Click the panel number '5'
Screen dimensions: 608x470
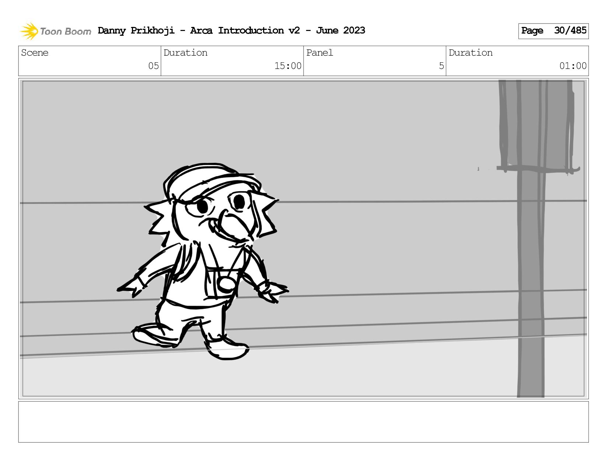point(441,66)
